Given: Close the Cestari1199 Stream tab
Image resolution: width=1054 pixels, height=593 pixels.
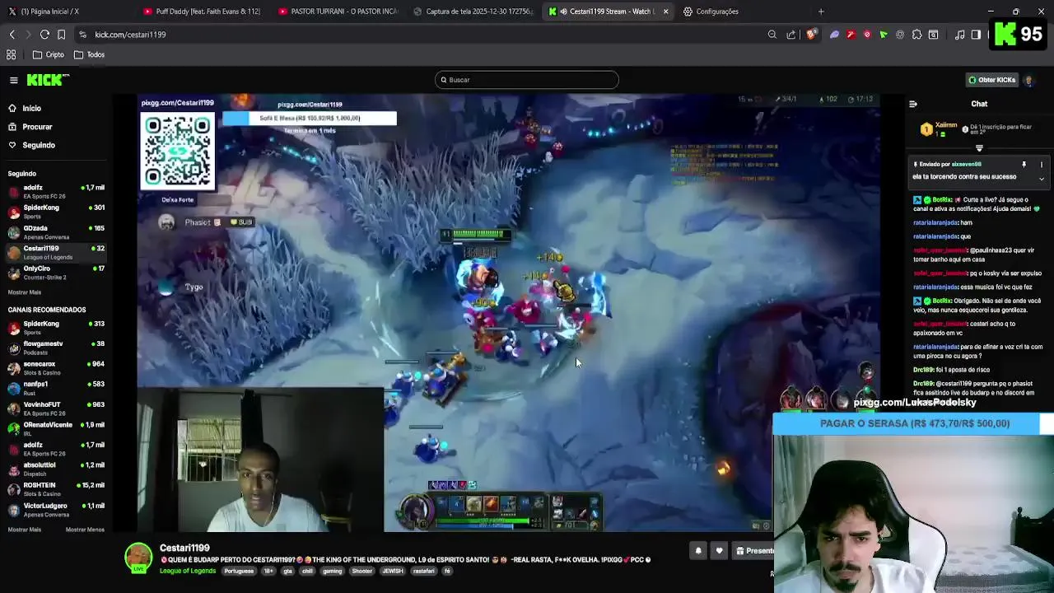Looking at the screenshot, I should point(665,12).
